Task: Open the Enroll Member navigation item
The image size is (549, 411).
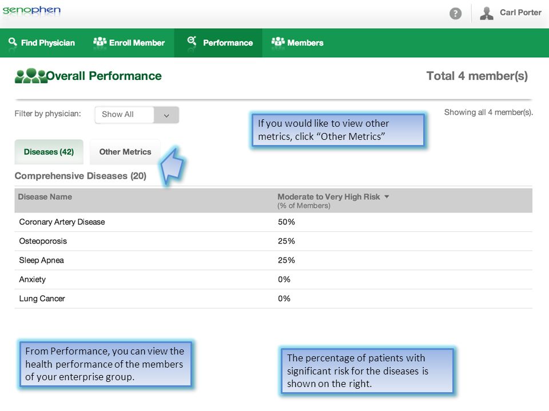Action: point(129,43)
